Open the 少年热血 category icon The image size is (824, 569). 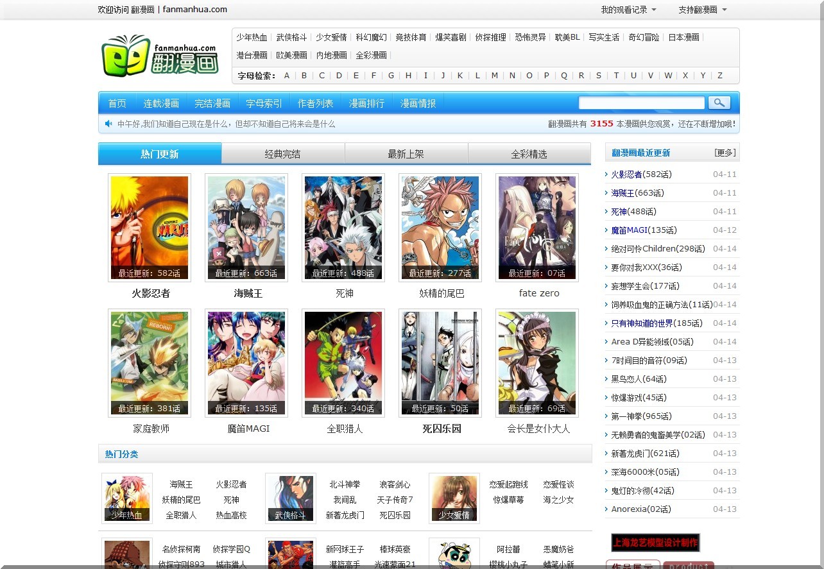pos(127,498)
